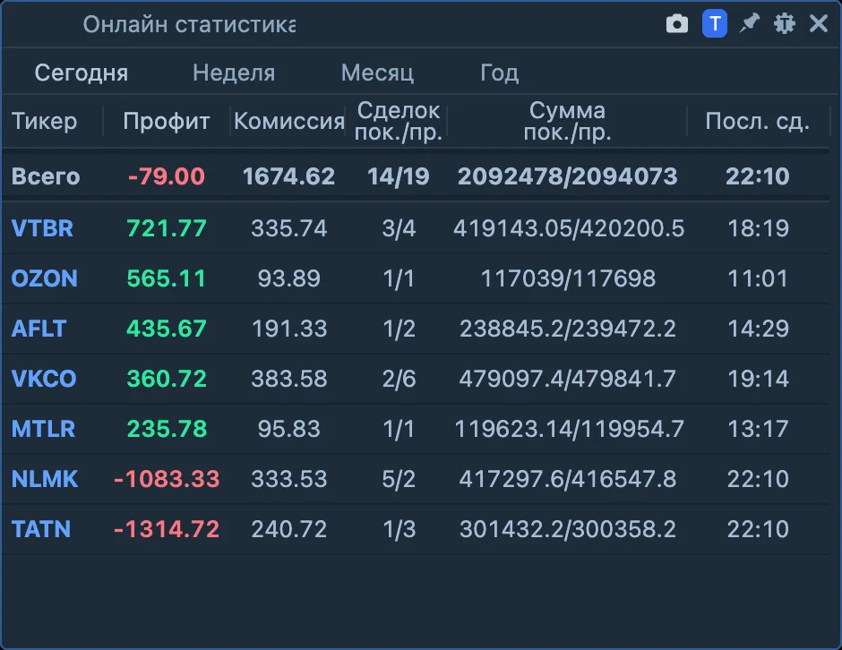
Task: Click OZON commission 93.89
Action: (289, 278)
